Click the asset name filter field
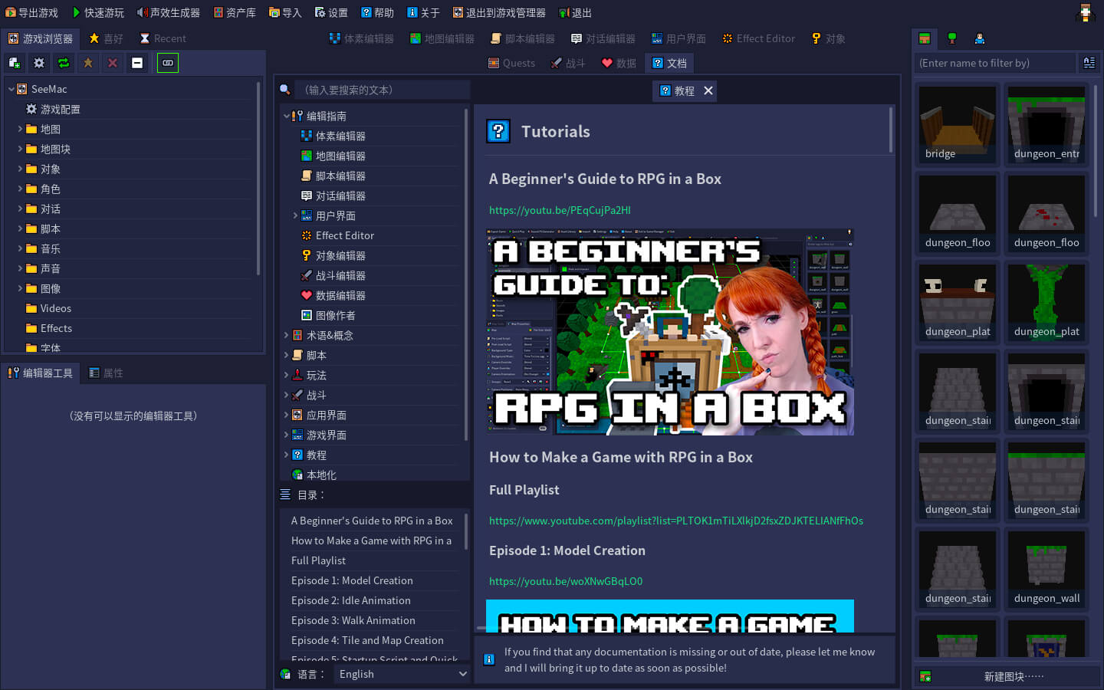This screenshot has height=690, width=1104. click(995, 63)
